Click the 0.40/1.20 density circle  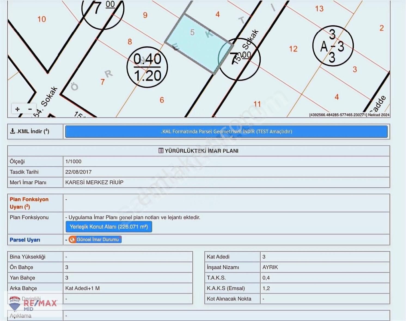(x=147, y=67)
